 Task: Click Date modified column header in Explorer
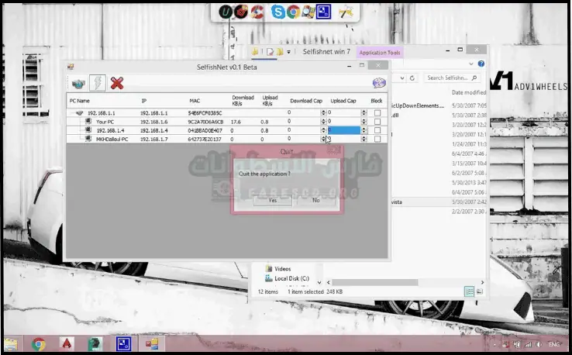pos(468,92)
